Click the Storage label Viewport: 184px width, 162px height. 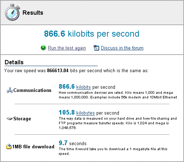coord(22,119)
